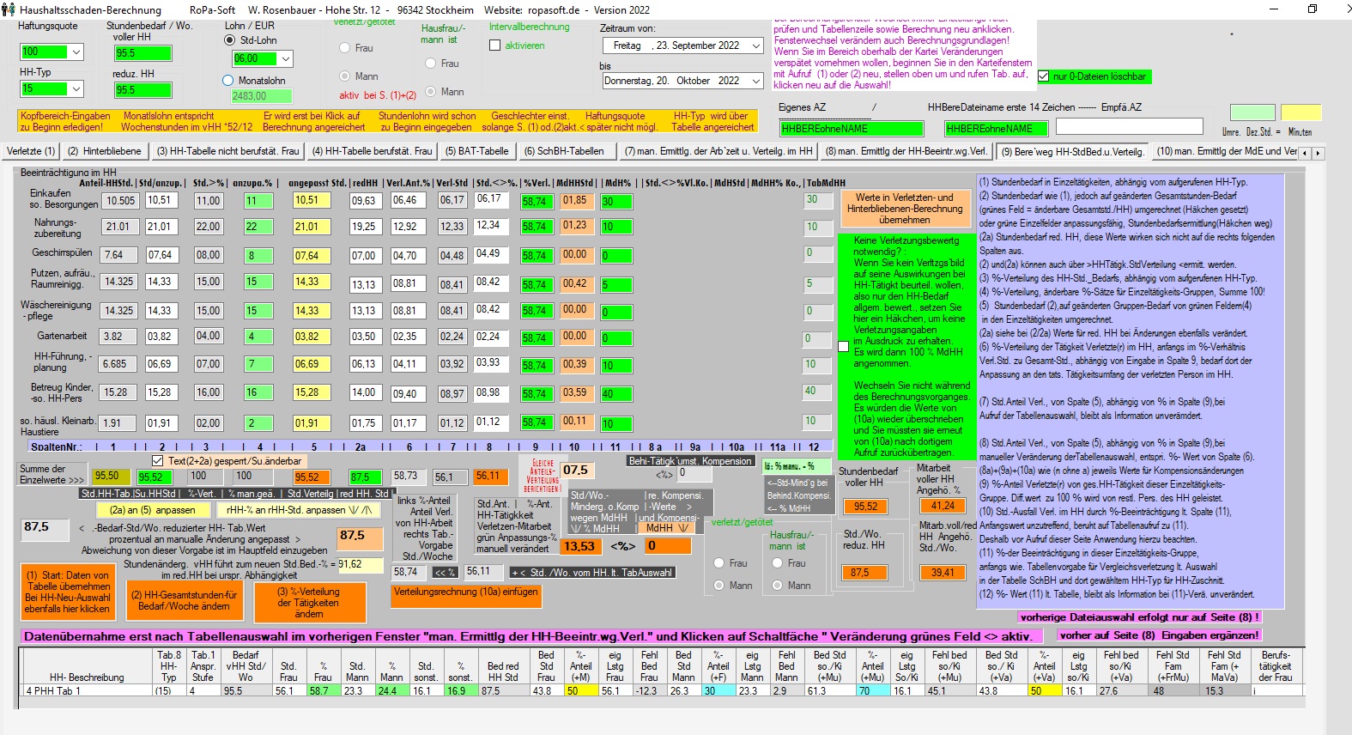Viewport: 1352px width, 735px height.
Task: Uncheck 'nur 0-Dateien löschbar' checkbox
Action: pyautogui.click(x=1044, y=76)
